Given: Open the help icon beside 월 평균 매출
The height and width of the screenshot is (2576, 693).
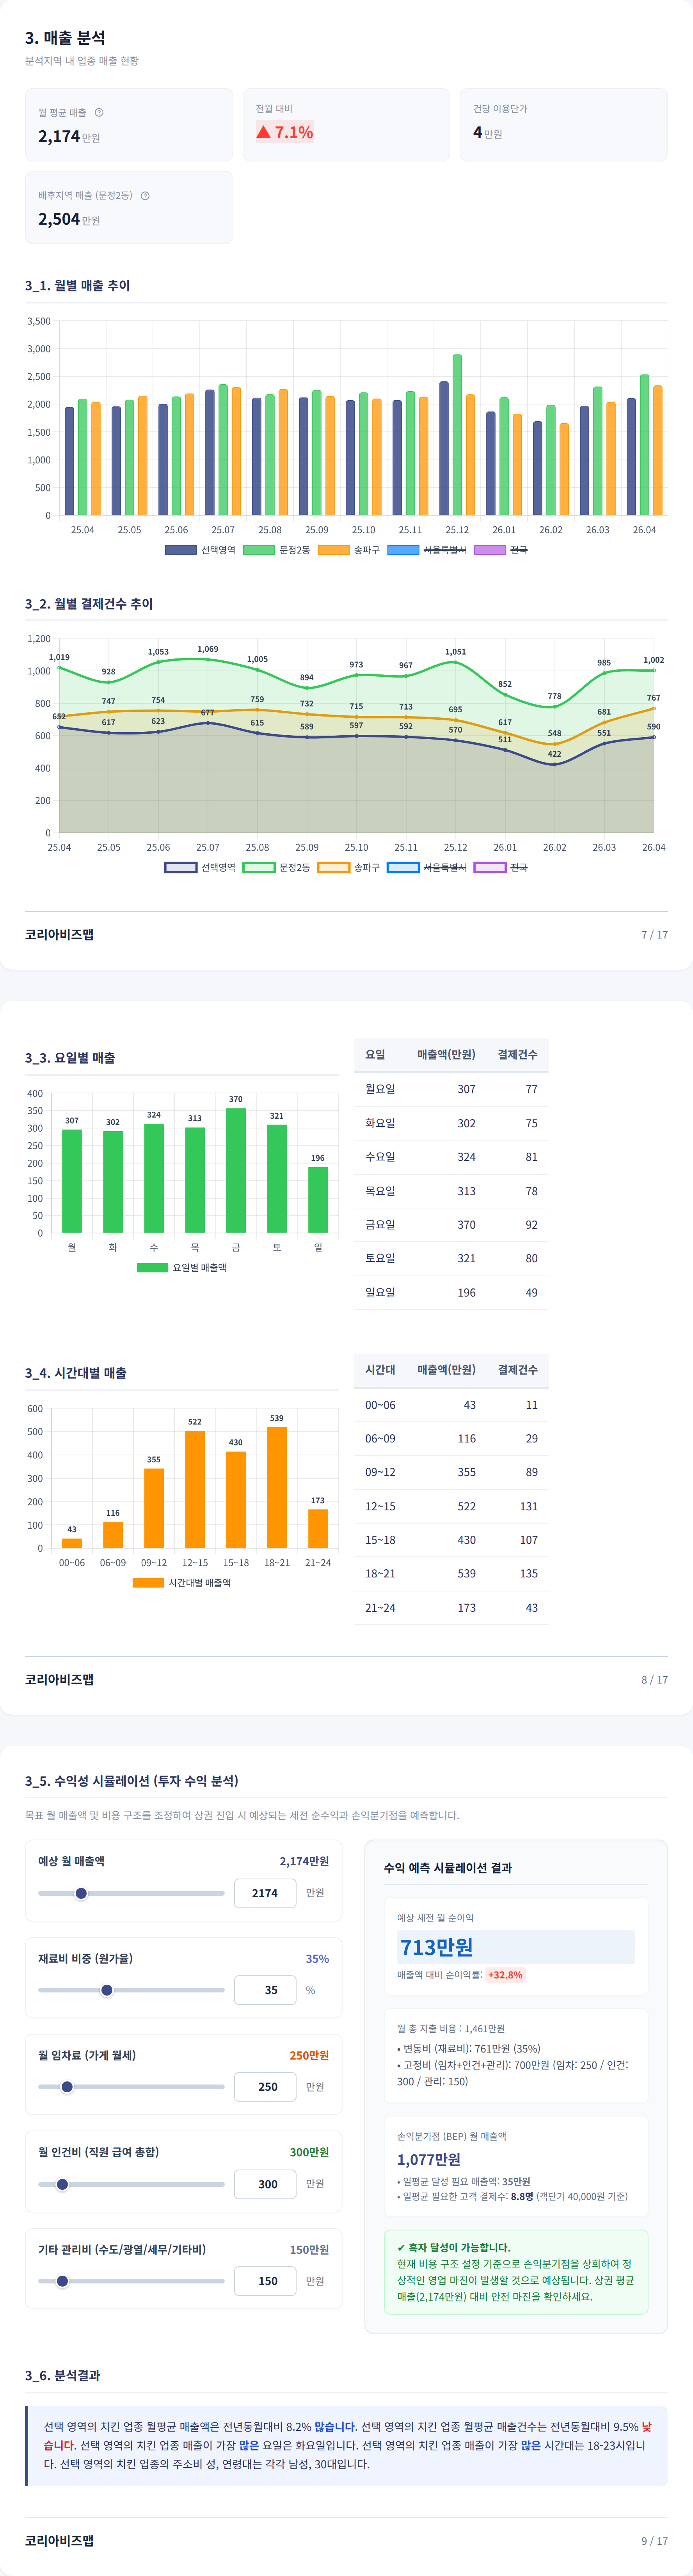Looking at the screenshot, I should tap(99, 112).
